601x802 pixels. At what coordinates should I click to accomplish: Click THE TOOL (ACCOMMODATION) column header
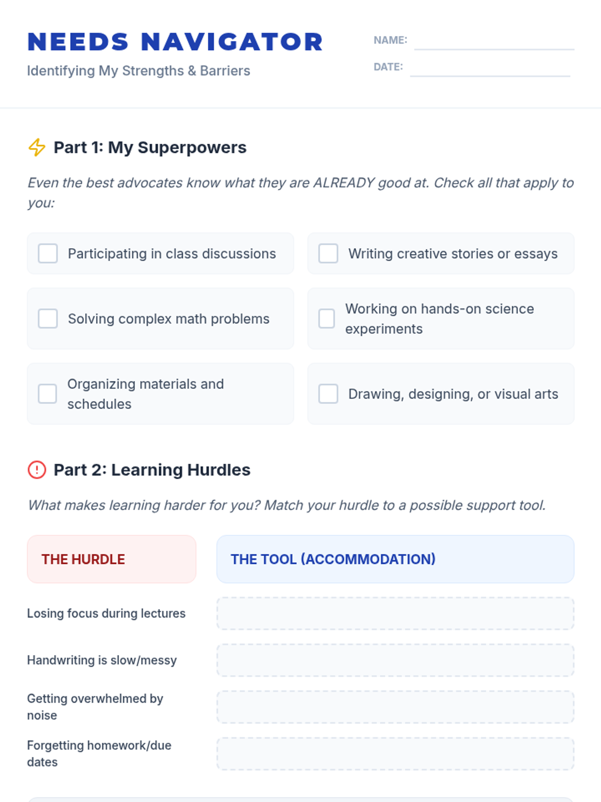coord(396,559)
